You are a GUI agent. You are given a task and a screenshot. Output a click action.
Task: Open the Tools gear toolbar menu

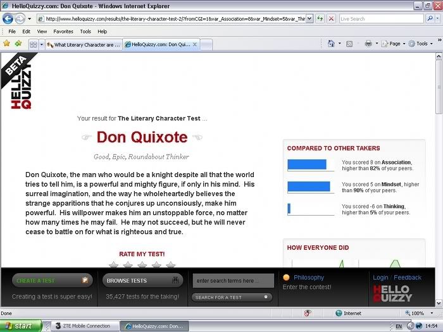click(420, 44)
